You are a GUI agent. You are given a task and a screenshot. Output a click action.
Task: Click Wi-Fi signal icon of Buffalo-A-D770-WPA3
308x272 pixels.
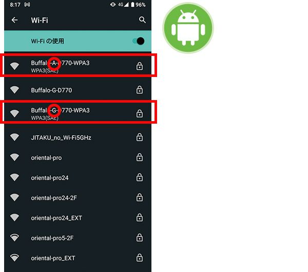[14, 66]
